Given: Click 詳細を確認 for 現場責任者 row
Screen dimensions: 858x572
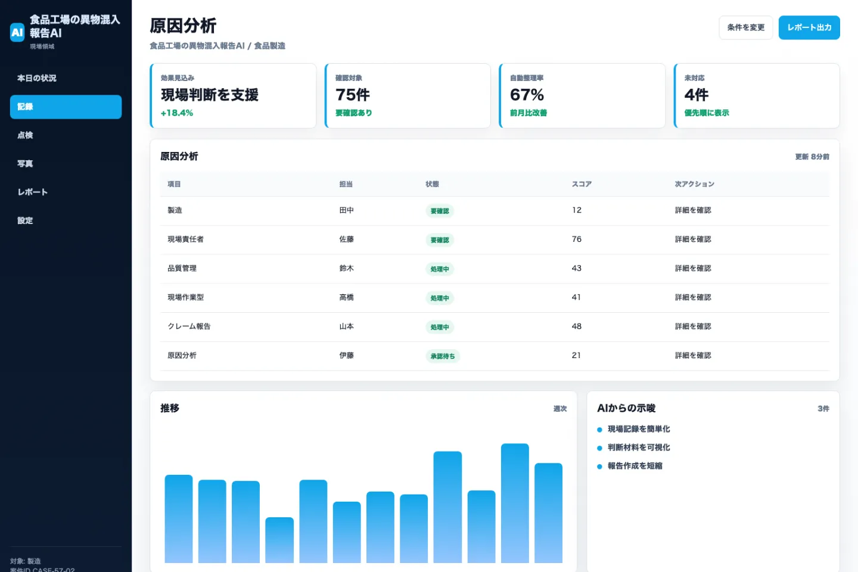Looking at the screenshot, I should point(693,240).
